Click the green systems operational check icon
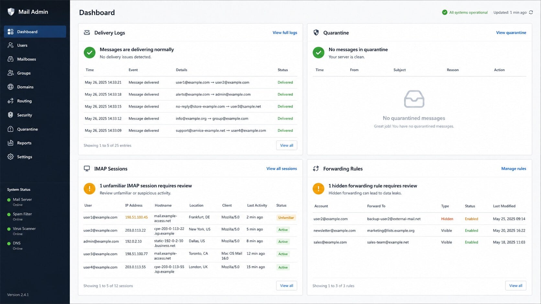The image size is (541, 304). pyautogui.click(x=445, y=12)
